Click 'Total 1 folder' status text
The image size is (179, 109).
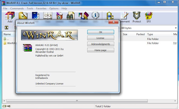click(x=103, y=106)
